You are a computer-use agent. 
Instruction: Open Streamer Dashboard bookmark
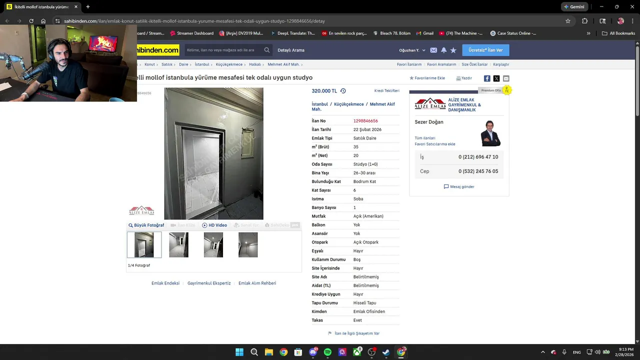coord(191,33)
